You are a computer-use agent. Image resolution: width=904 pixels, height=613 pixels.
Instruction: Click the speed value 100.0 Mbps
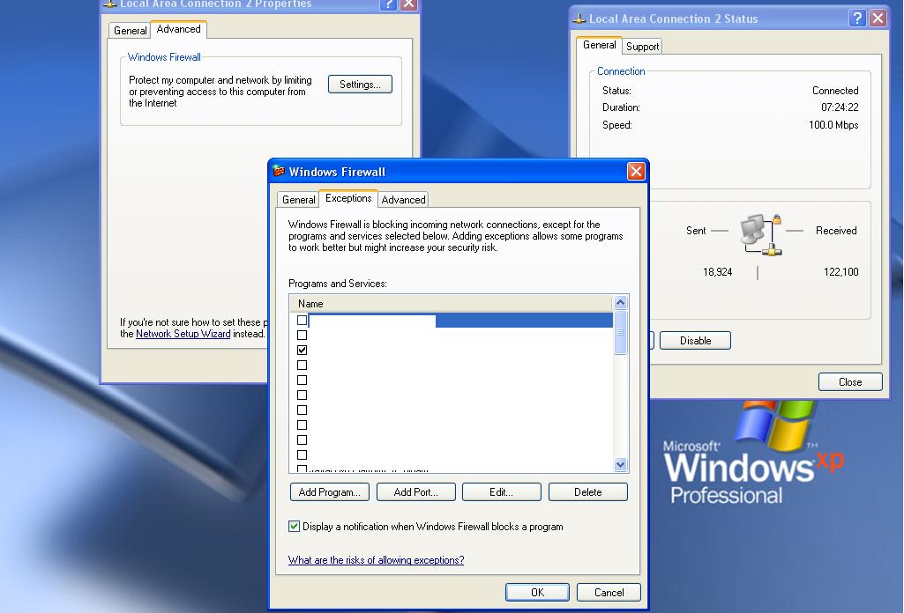833,125
